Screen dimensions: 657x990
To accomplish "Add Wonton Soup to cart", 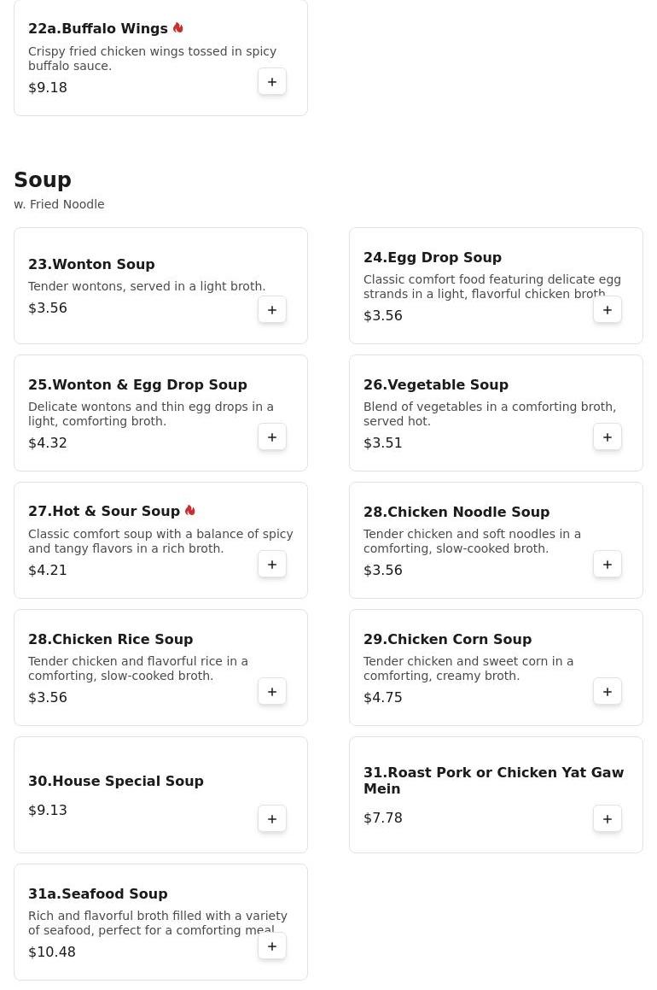I will tap(272, 310).
